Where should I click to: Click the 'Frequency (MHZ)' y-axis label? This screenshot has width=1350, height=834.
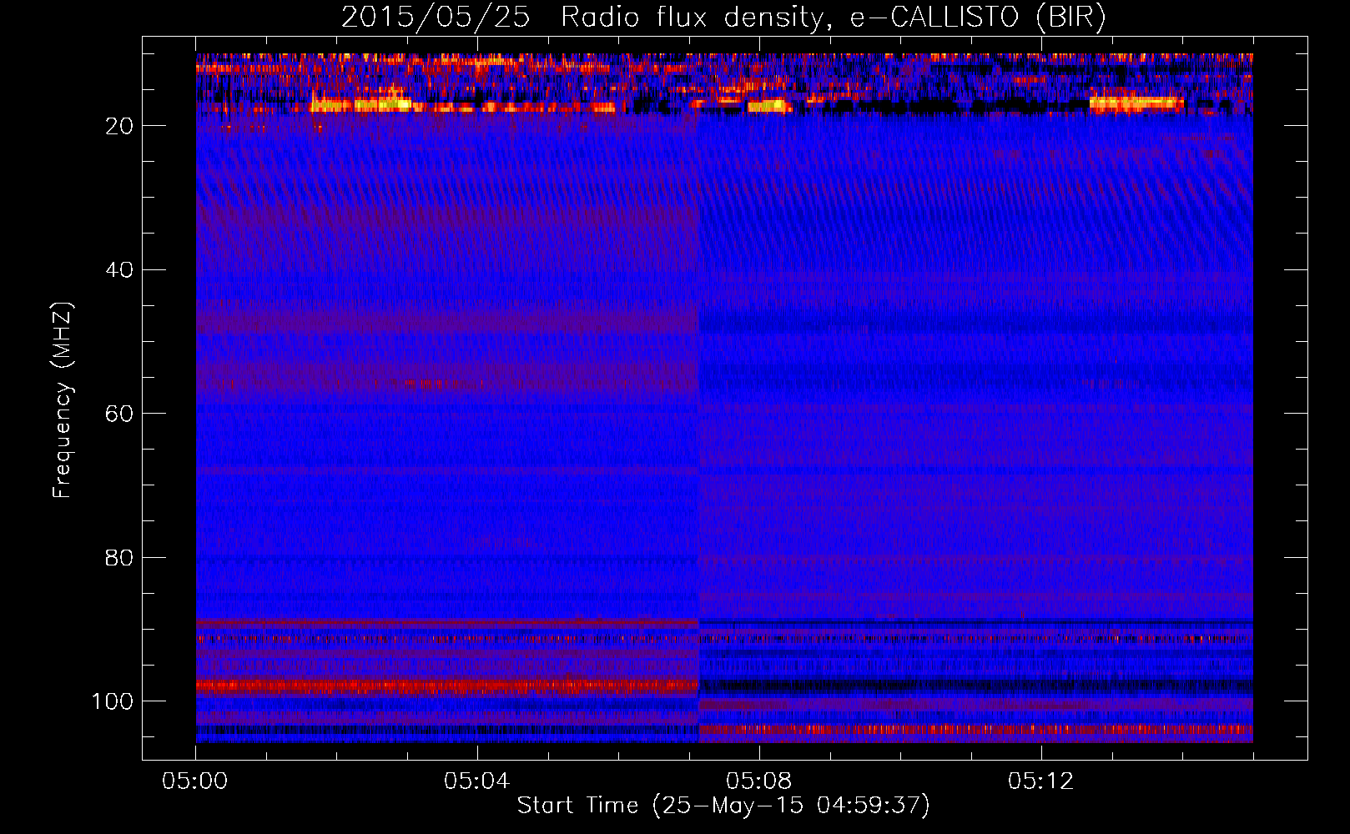tap(63, 400)
